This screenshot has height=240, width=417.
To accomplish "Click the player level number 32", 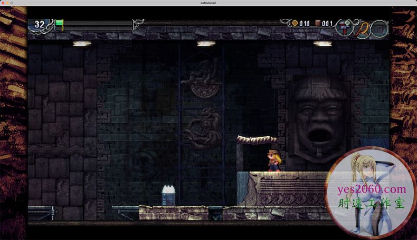I will 40,24.
